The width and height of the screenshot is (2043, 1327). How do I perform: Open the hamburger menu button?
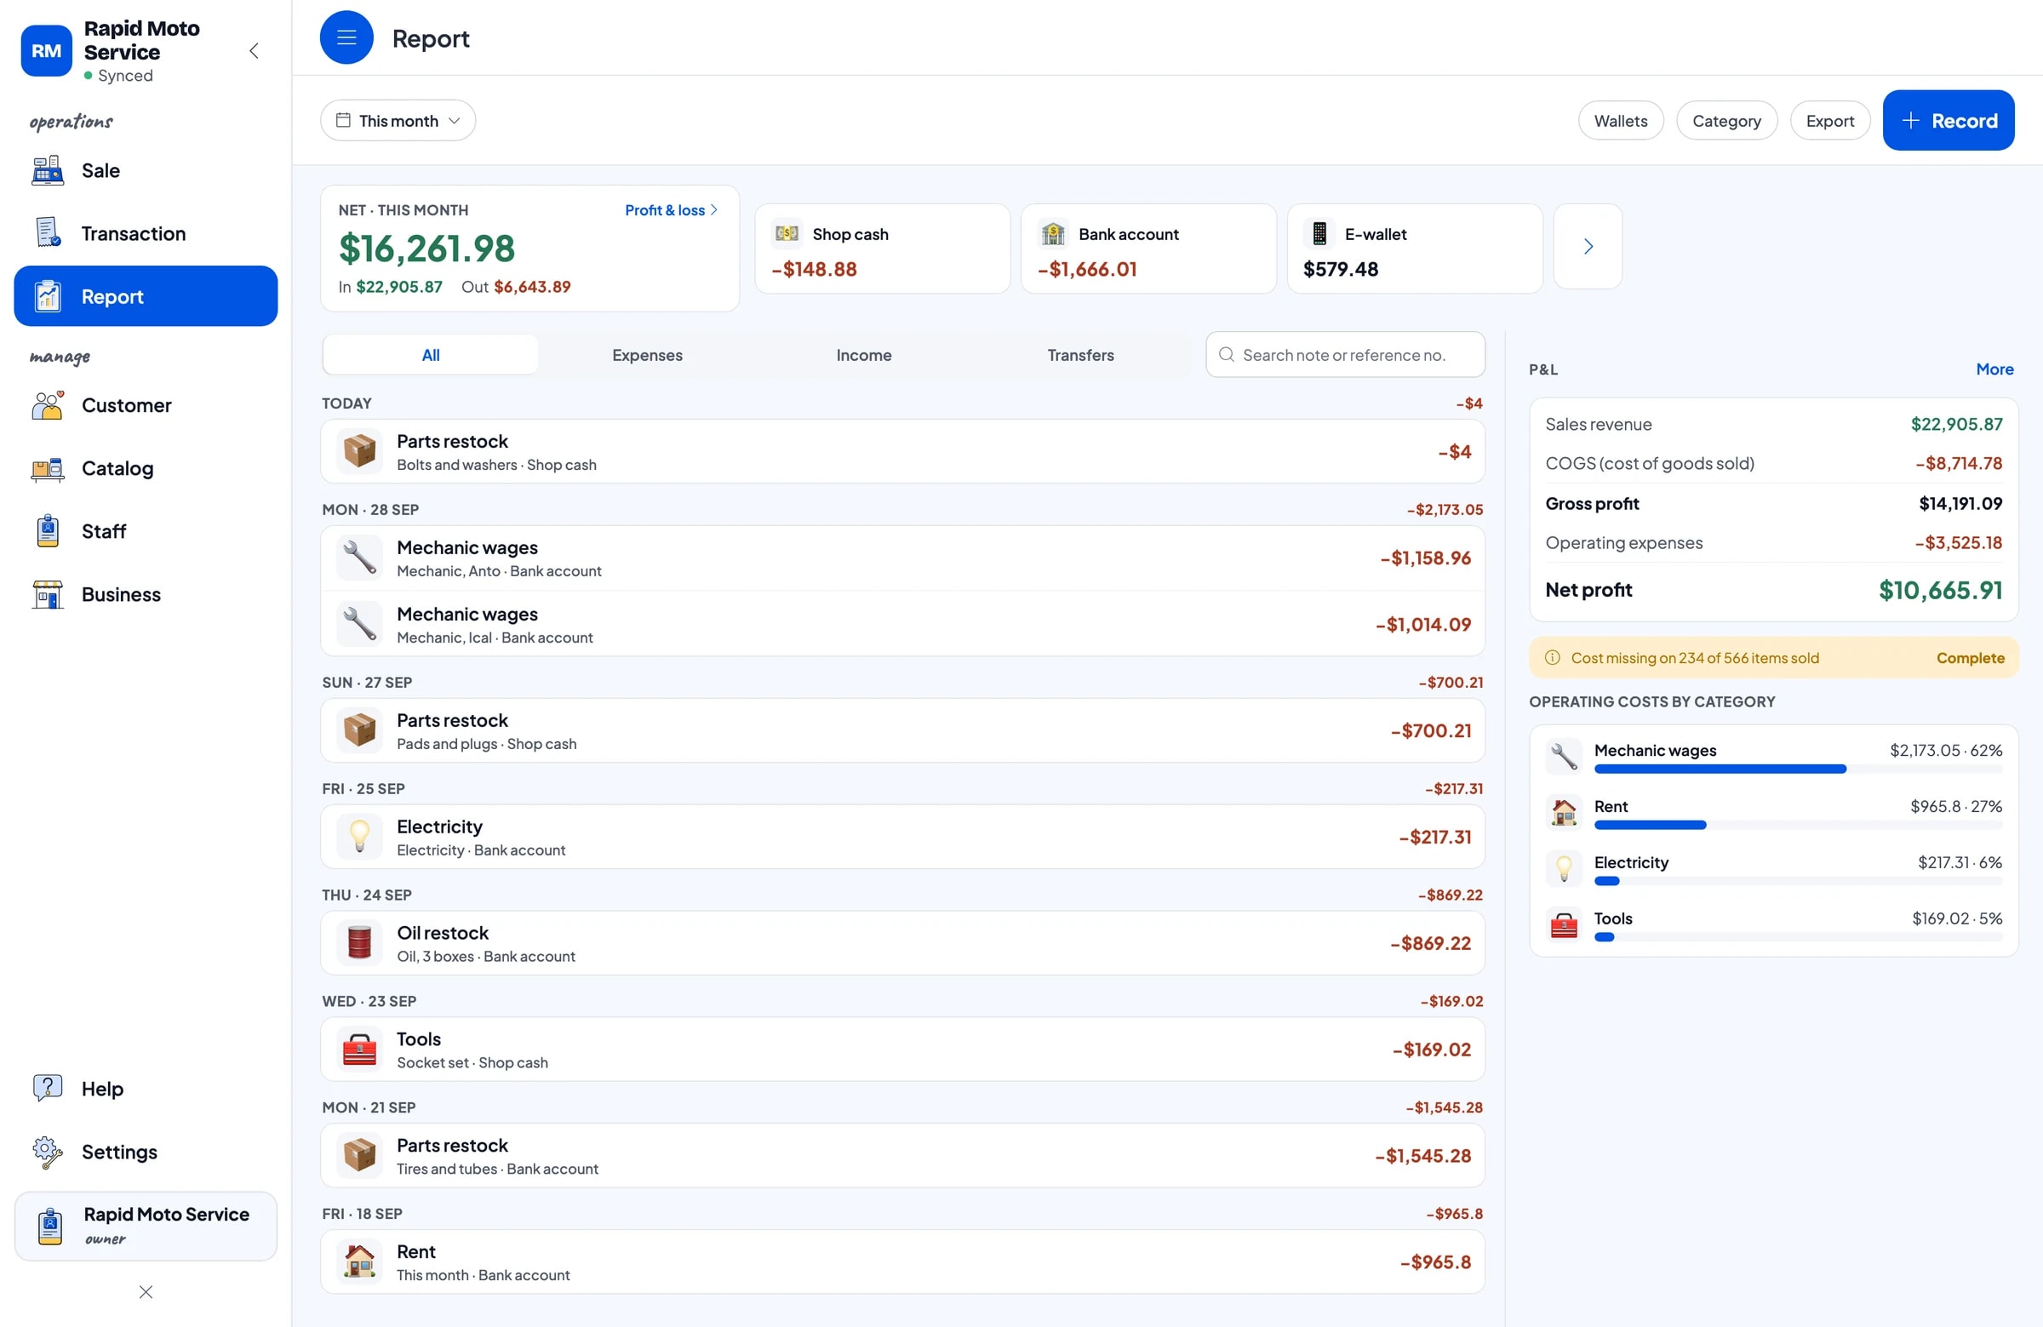tap(346, 37)
